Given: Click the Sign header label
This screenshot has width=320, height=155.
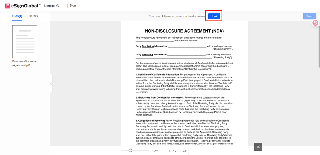Looking at the screenshot, I should click(73, 6).
